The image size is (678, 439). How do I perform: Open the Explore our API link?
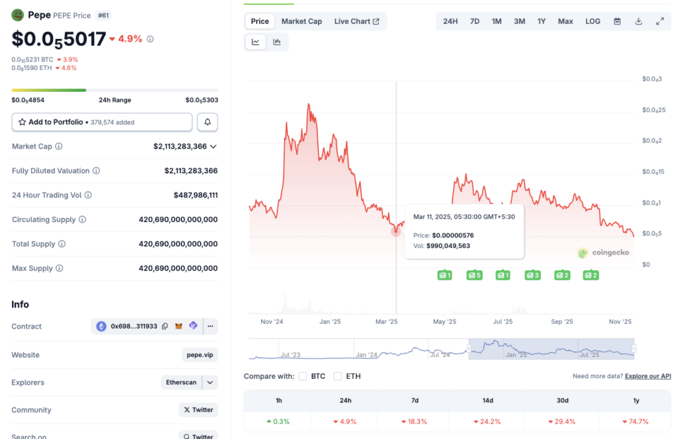pos(648,376)
